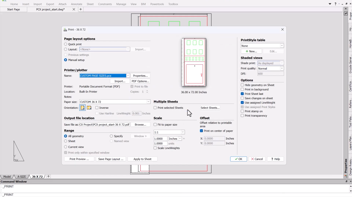Expand the Print quality dropdown
This screenshot has height=197, width=352.
tap(282, 69)
